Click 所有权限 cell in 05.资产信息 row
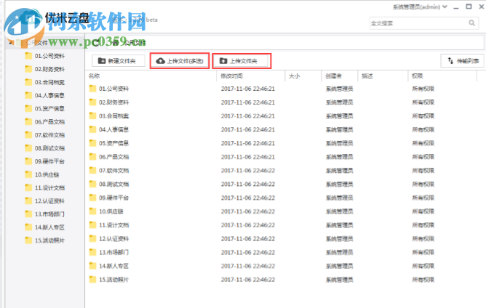Screen dimensions: 486x308 click(423, 143)
